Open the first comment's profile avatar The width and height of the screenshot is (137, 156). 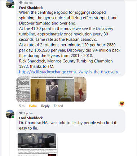[x=10, y=4]
